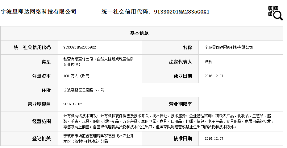This screenshot has height=148, width=287.
Task: Click the 核准日期 label
Action: (183, 139)
